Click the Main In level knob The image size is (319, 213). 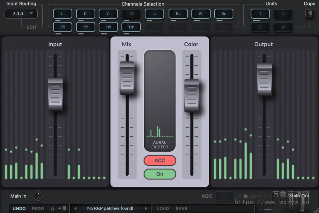tap(38, 196)
